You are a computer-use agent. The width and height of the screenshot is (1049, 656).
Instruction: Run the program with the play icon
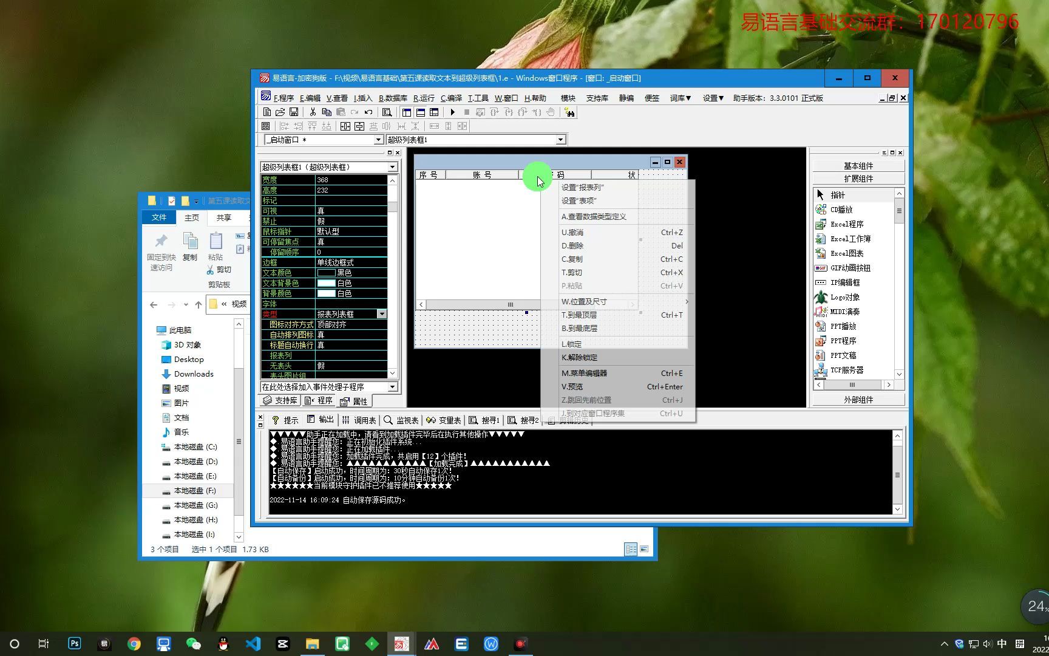pos(452,112)
